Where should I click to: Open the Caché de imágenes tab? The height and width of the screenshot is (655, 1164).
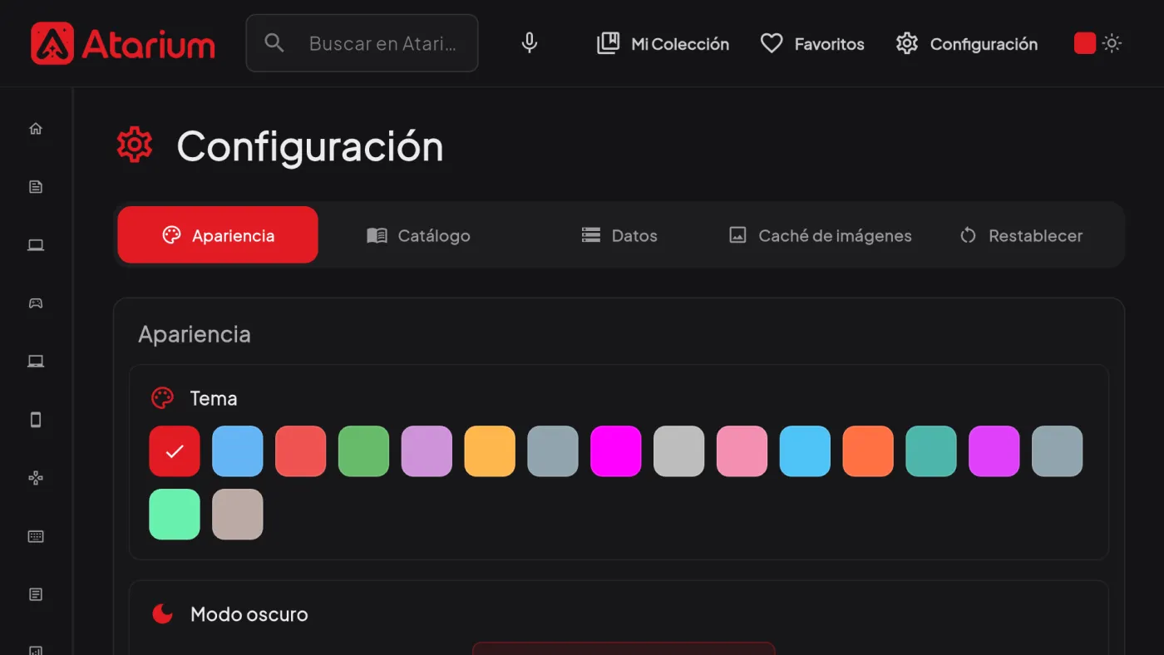pos(820,235)
